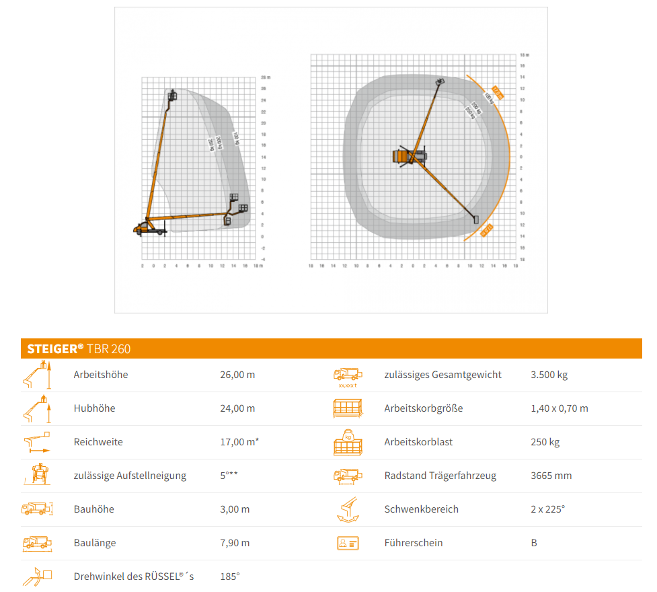Click the 5°** value
This screenshot has width=657, height=592.
229,476
